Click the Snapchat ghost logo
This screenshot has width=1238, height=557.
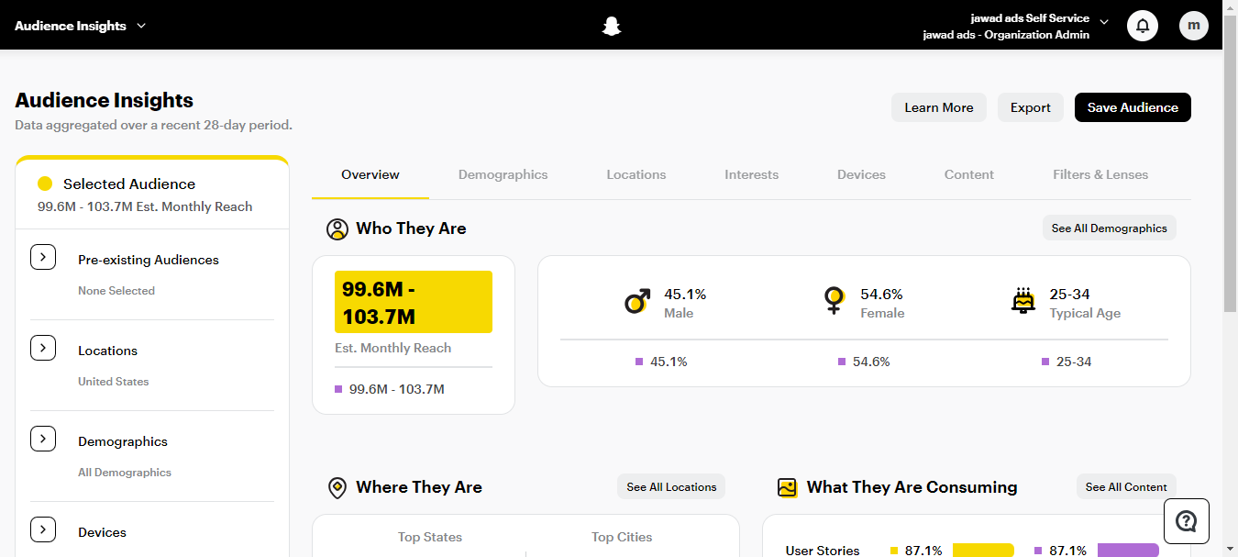point(612,26)
